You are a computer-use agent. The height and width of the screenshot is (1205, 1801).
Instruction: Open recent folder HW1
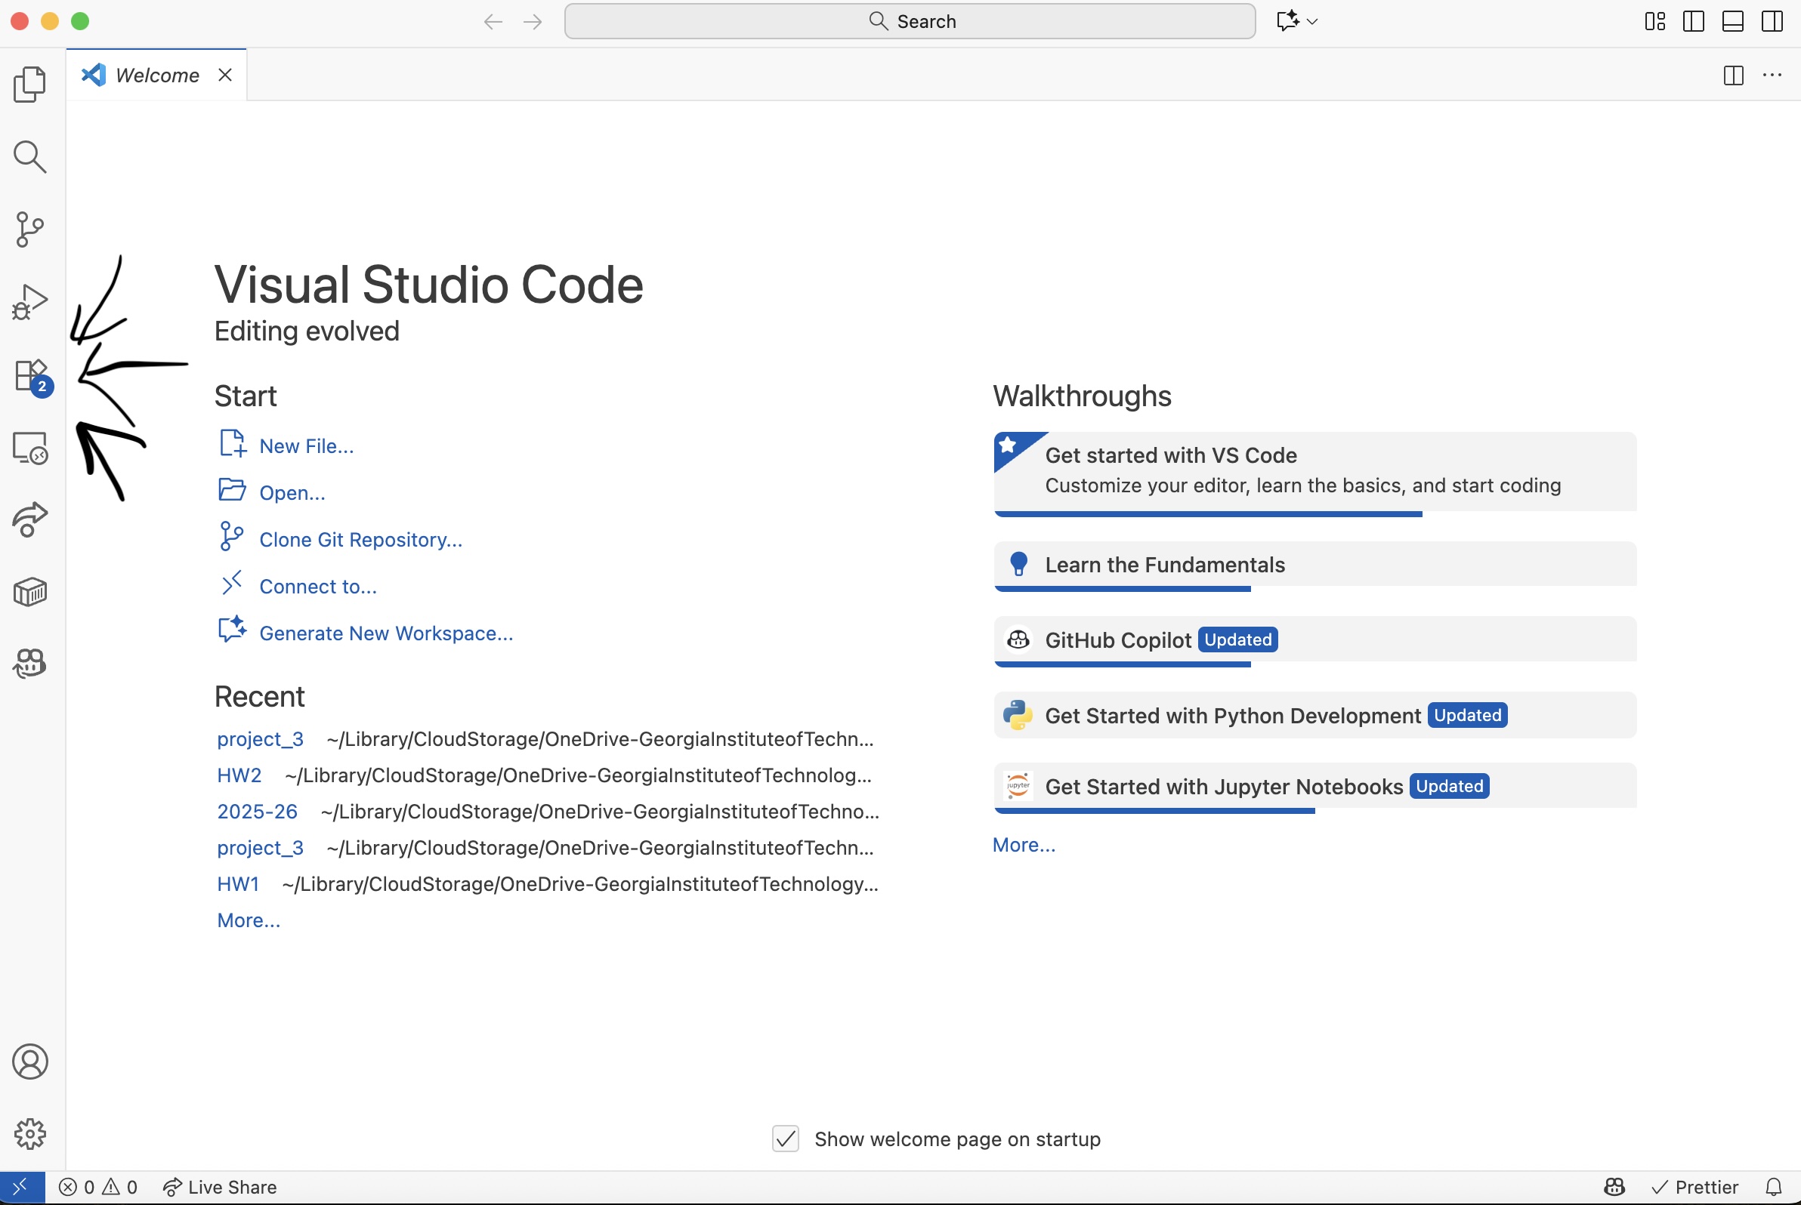tap(239, 884)
